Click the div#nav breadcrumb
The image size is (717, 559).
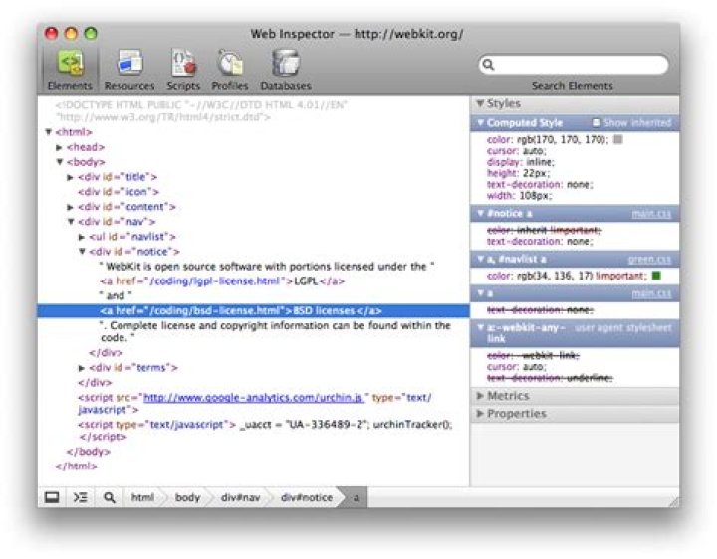point(241,497)
